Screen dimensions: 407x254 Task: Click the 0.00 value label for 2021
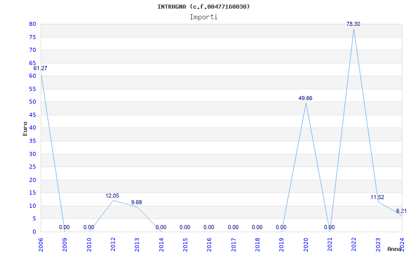329,227
